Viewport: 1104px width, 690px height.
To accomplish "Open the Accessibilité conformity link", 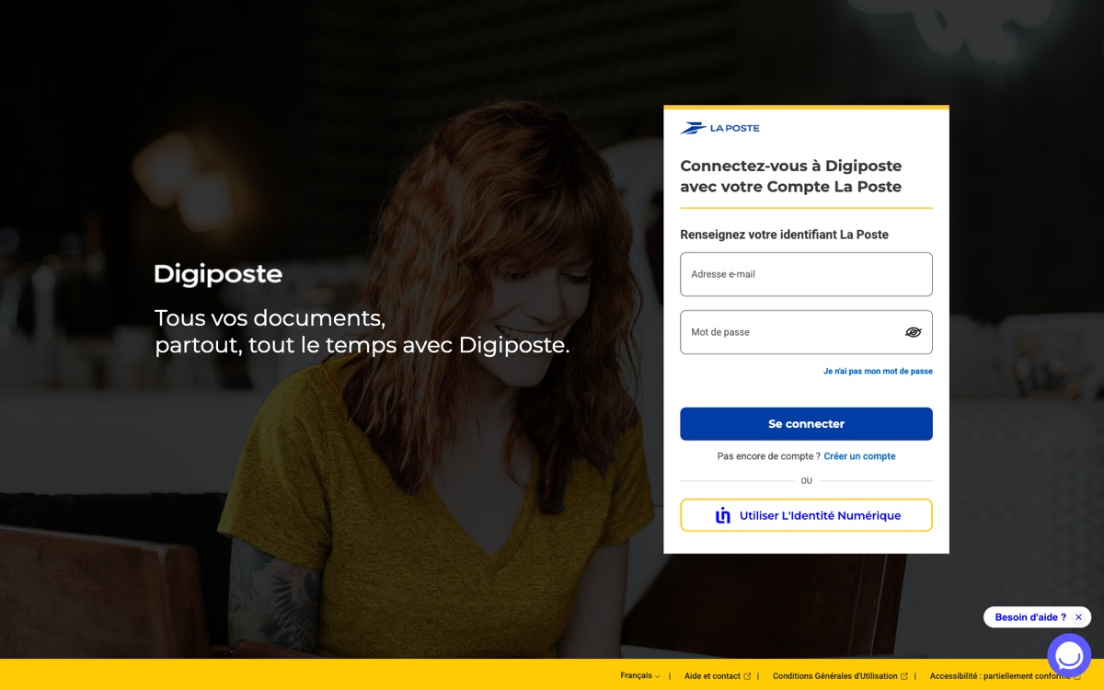I will click(1005, 676).
